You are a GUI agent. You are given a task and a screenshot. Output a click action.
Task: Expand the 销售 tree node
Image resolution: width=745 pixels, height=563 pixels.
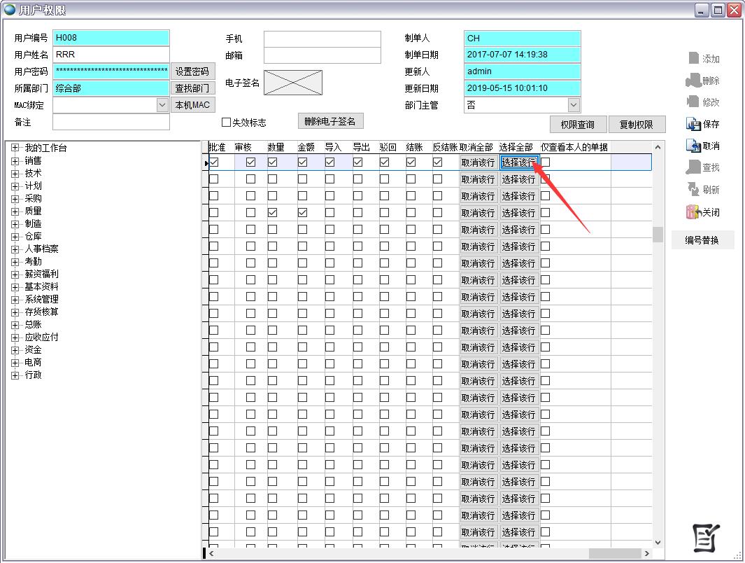point(15,160)
